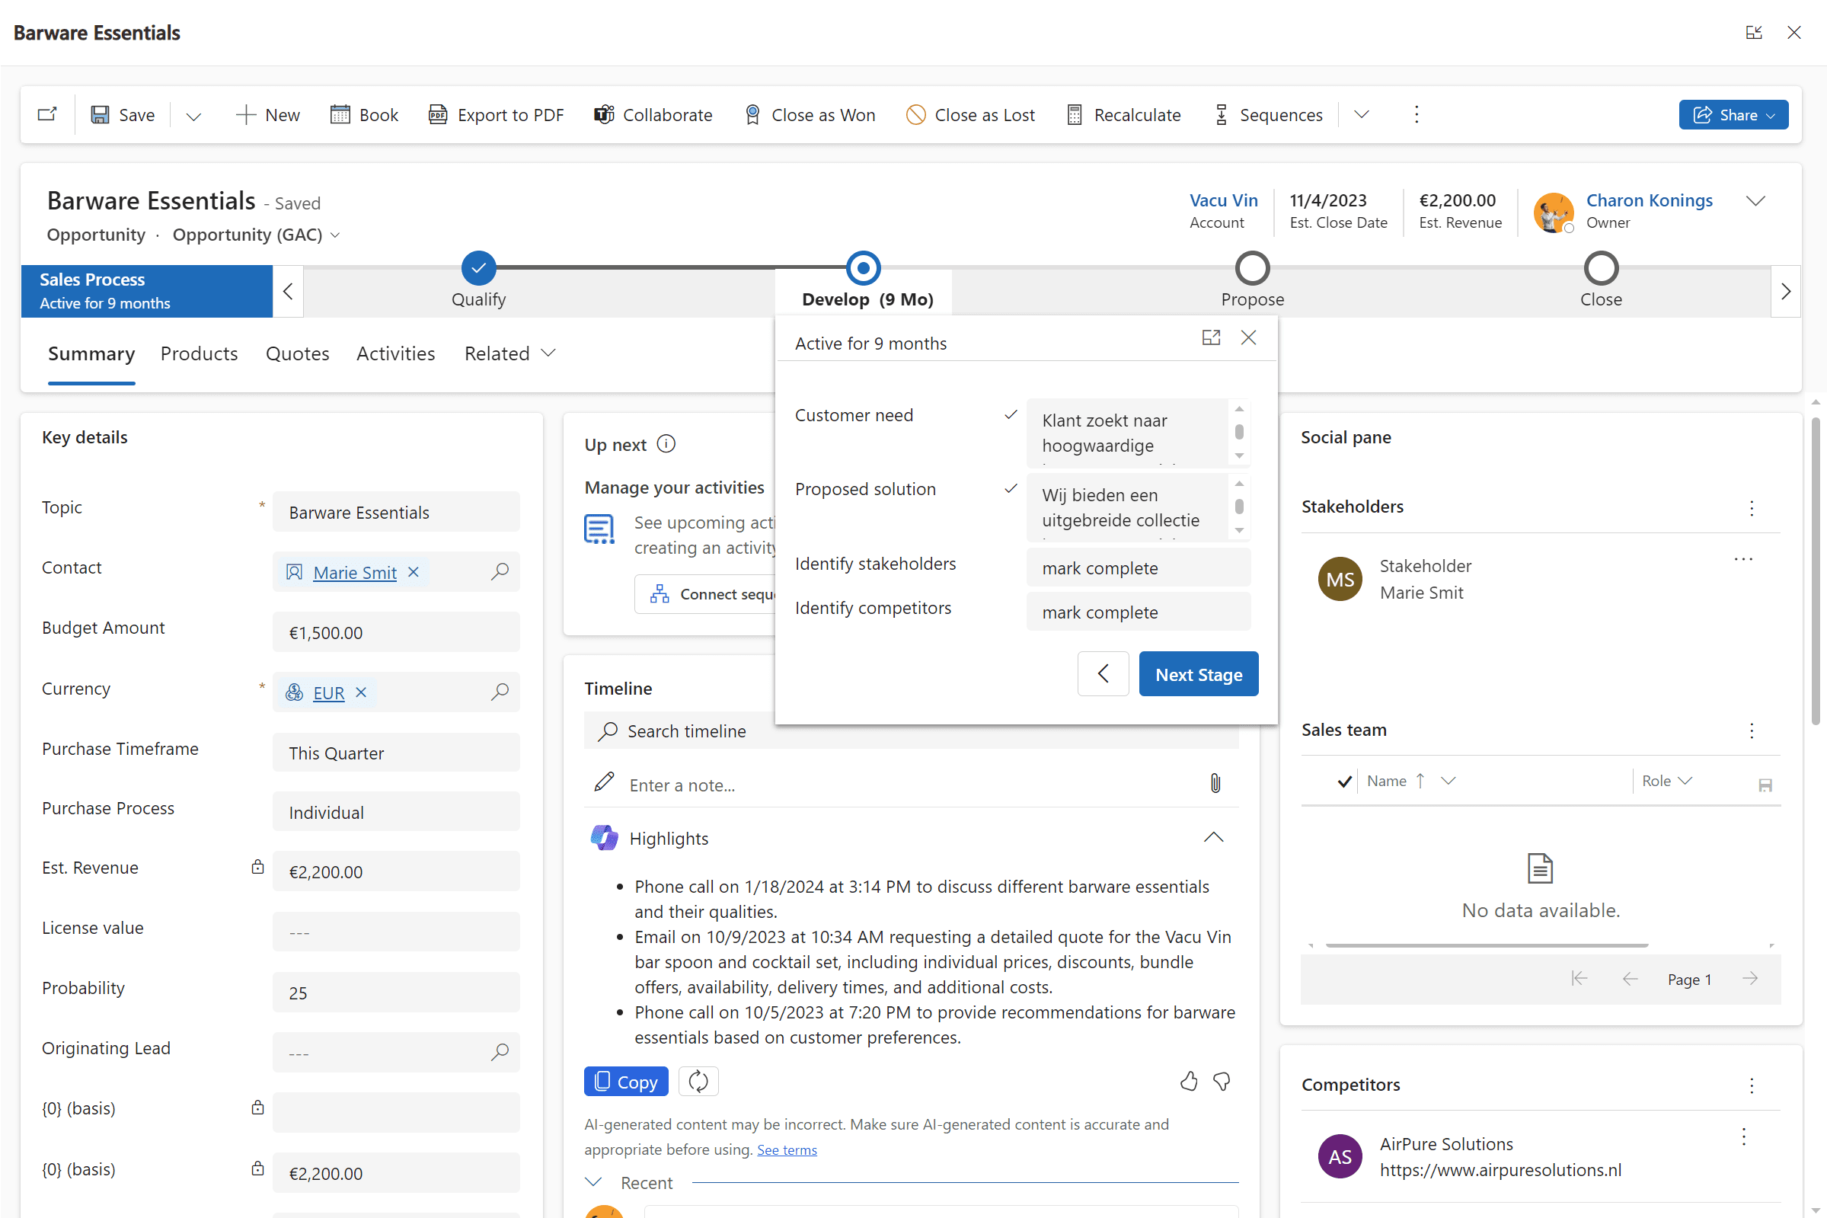
Task: Give thumbs up to highlights
Action: coord(1188,1082)
